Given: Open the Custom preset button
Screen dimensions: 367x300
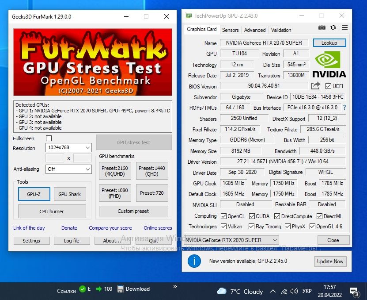Looking at the screenshot, I should point(133,211).
